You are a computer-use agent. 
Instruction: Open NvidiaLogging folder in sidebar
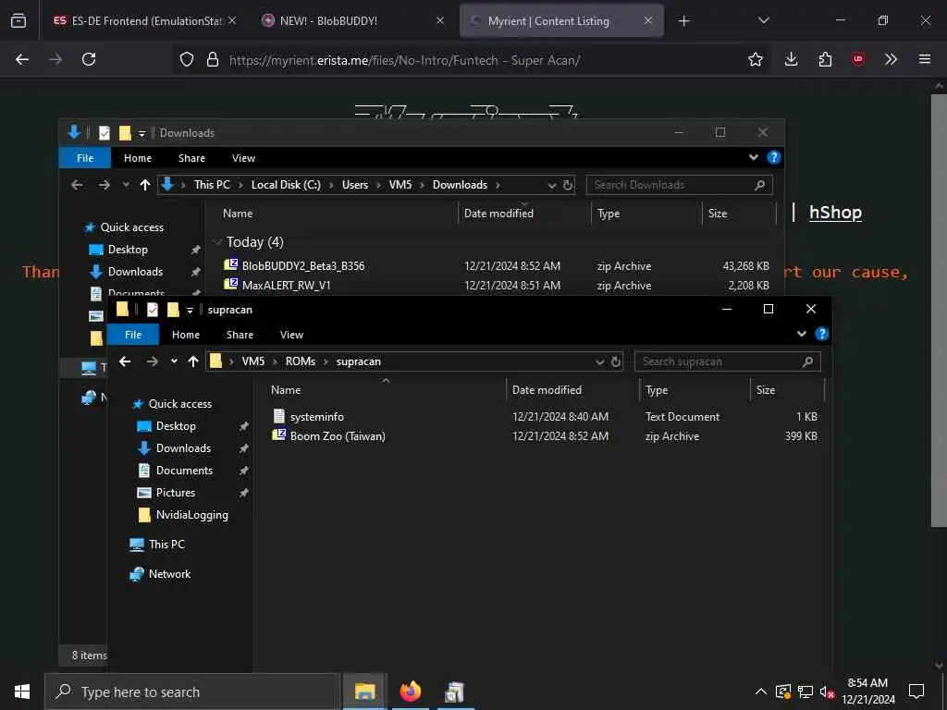point(192,515)
